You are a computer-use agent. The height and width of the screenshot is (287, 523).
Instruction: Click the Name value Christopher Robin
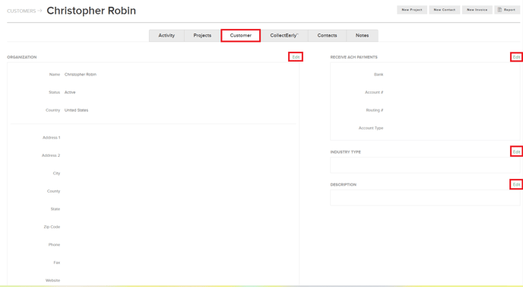pos(81,75)
